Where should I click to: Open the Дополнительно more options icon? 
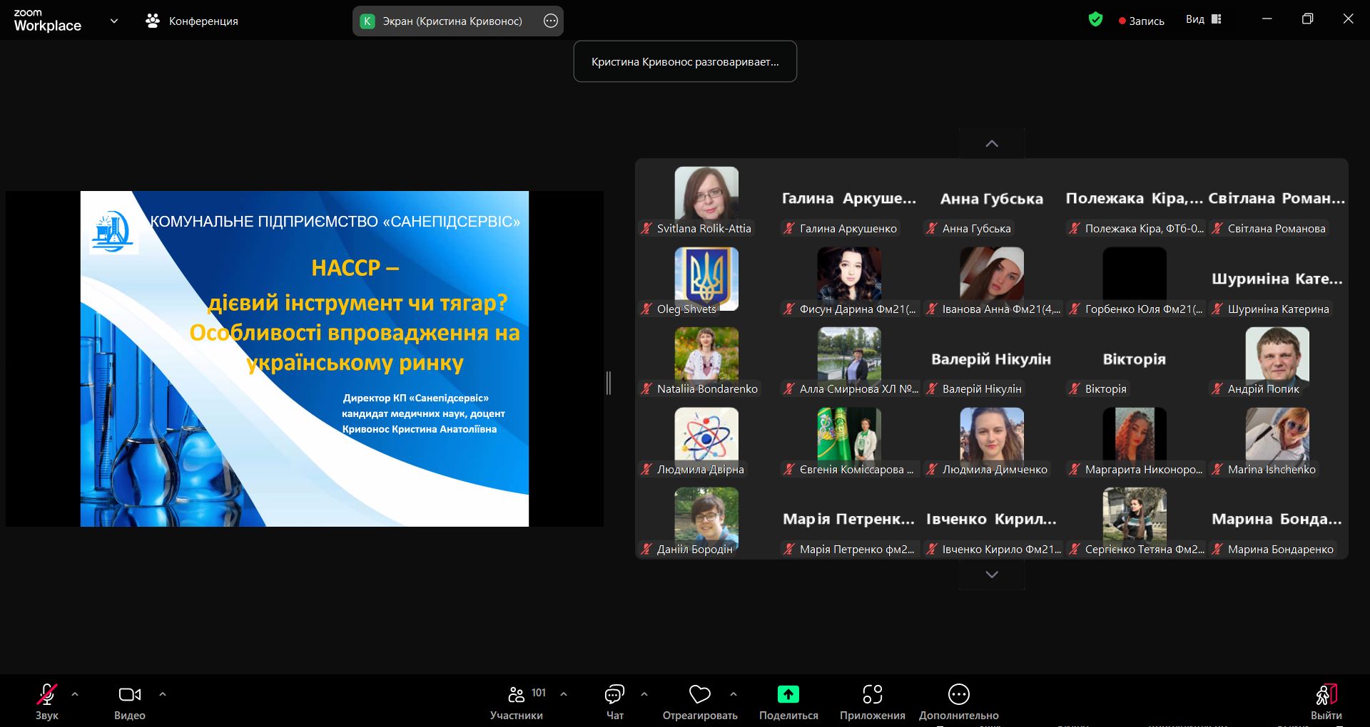pos(958,694)
